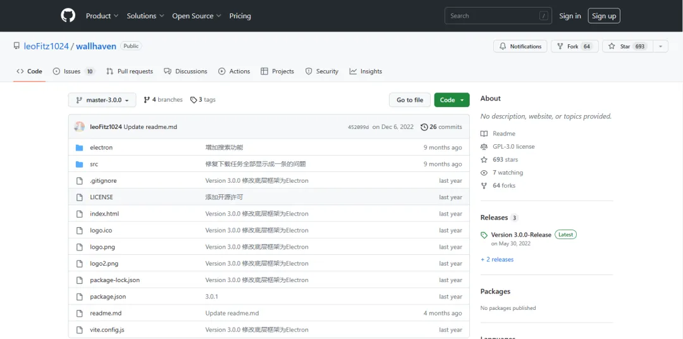683x339 pixels.
Task: Click the star icon beside 693 stars
Action: click(484, 160)
